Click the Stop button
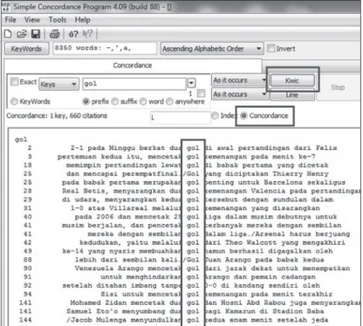 [x=338, y=87]
